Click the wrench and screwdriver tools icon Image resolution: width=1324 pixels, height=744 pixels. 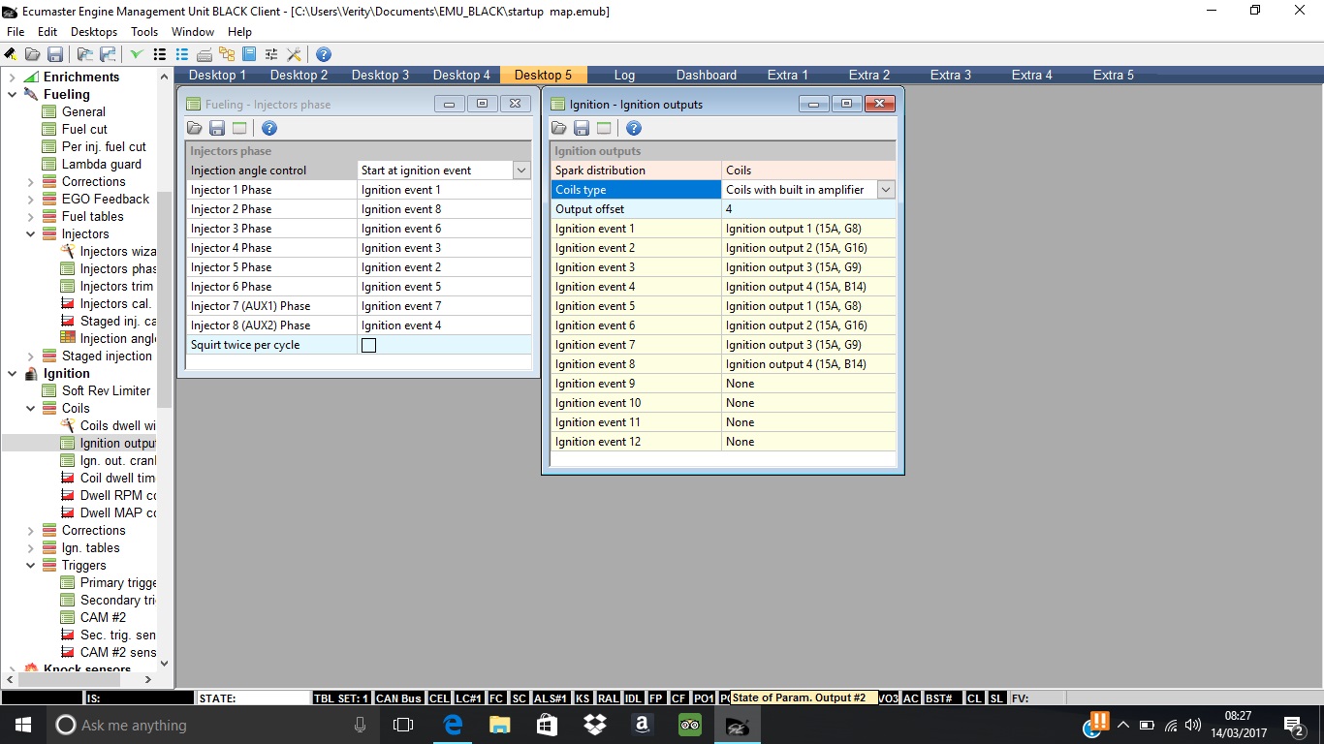point(294,54)
